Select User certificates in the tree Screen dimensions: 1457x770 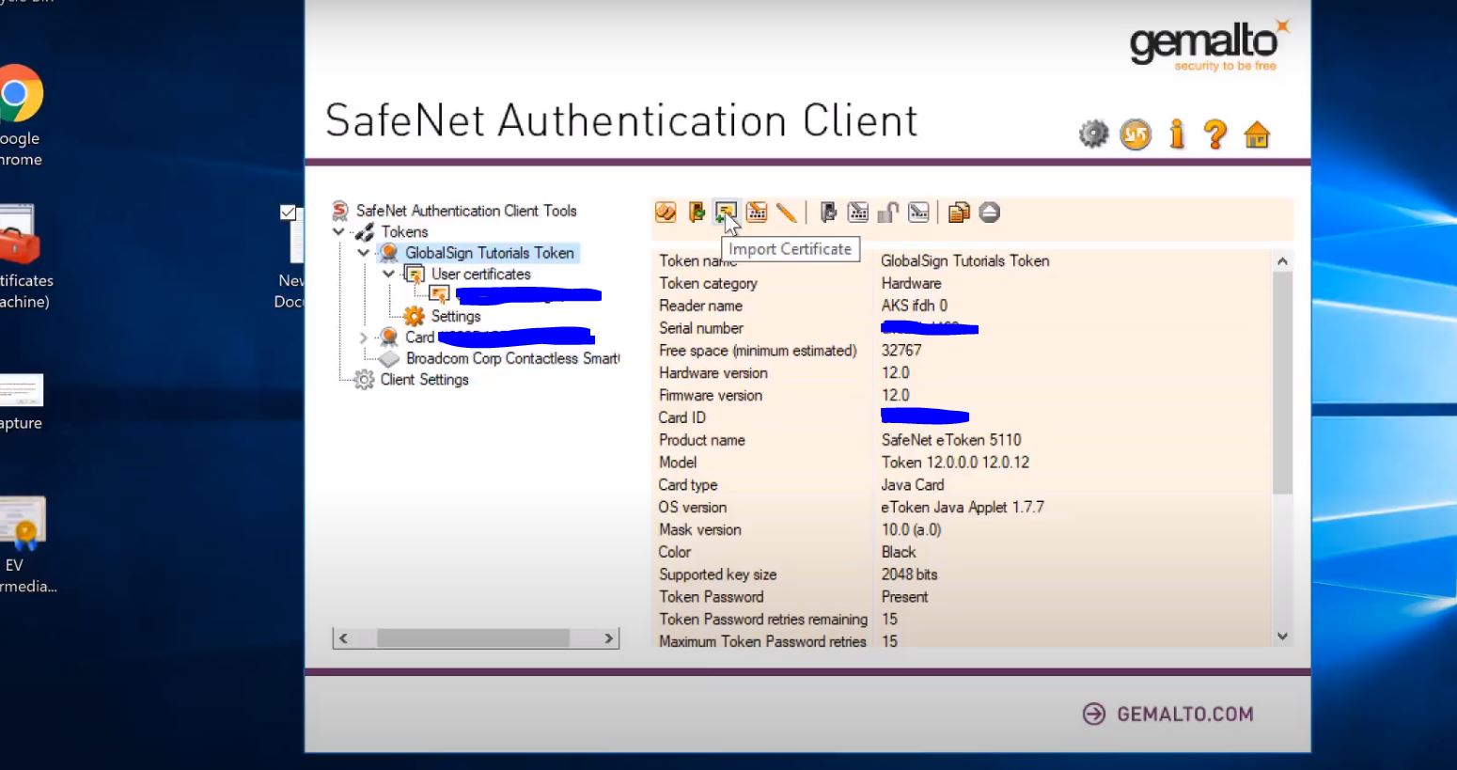coord(481,274)
